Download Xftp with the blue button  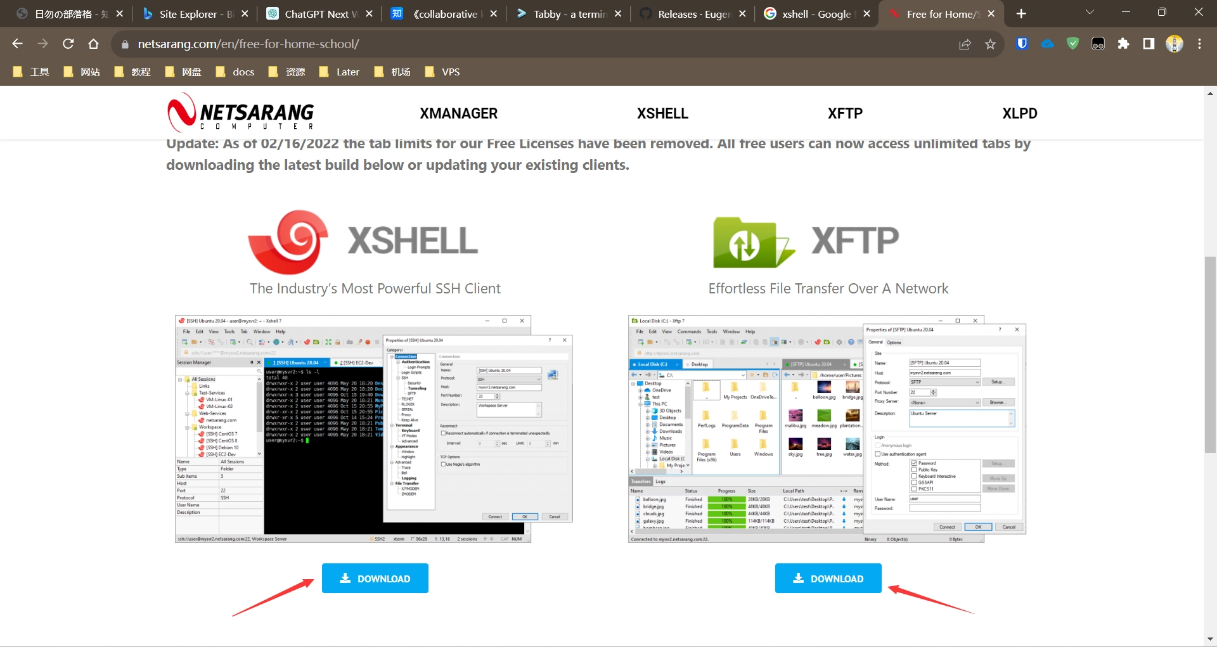[x=828, y=578]
